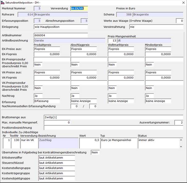Click the Wert field showing 0,5
The height and width of the screenshot is (183, 187).
(89, 143)
